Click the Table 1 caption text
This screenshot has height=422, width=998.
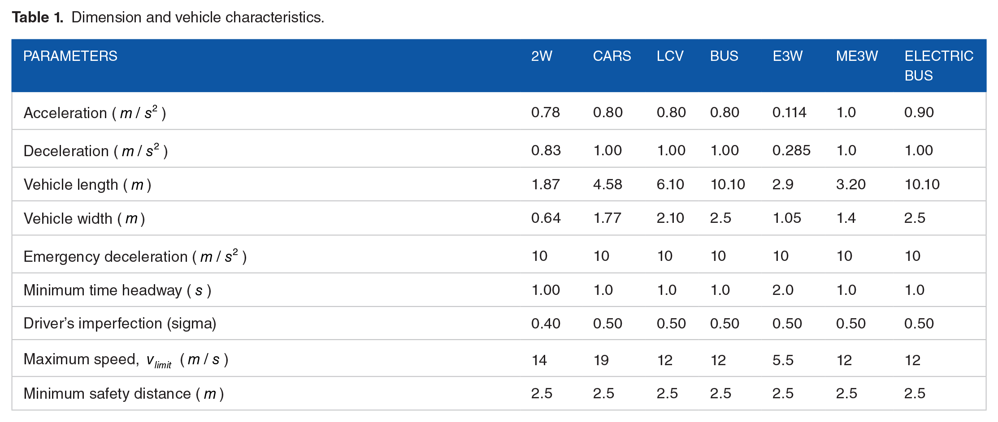[168, 17]
